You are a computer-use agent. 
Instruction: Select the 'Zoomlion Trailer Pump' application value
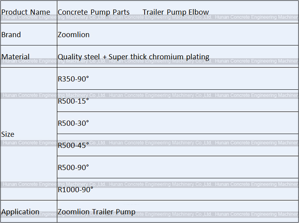(96, 212)
